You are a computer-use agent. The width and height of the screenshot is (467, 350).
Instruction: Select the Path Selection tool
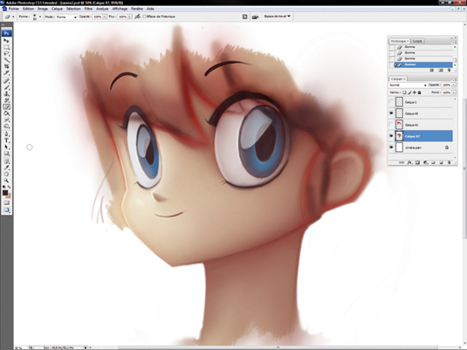6,147
